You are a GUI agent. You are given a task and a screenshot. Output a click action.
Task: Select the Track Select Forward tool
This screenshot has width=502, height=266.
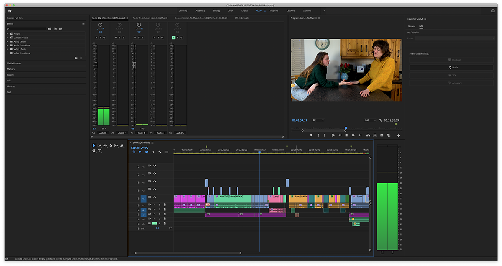pyautogui.click(x=100, y=145)
